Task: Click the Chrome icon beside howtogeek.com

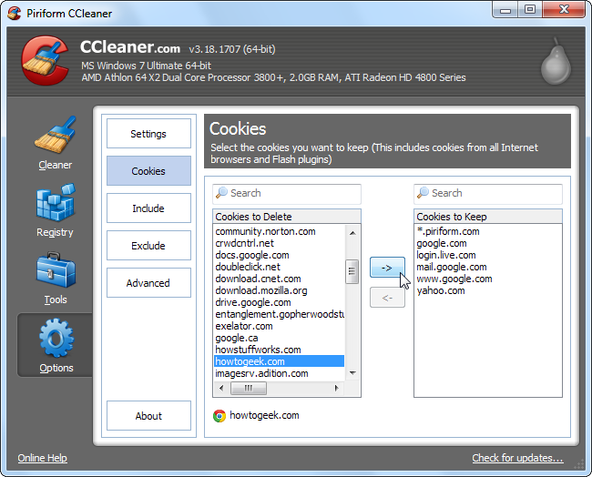Action: [x=219, y=416]
